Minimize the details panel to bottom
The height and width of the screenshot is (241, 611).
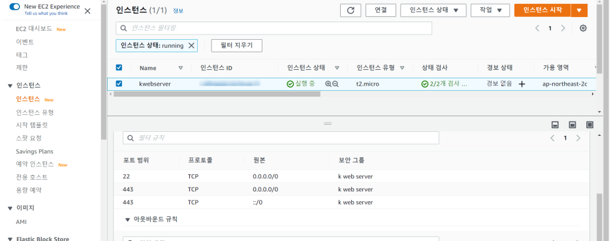click(x=556, y=125)
